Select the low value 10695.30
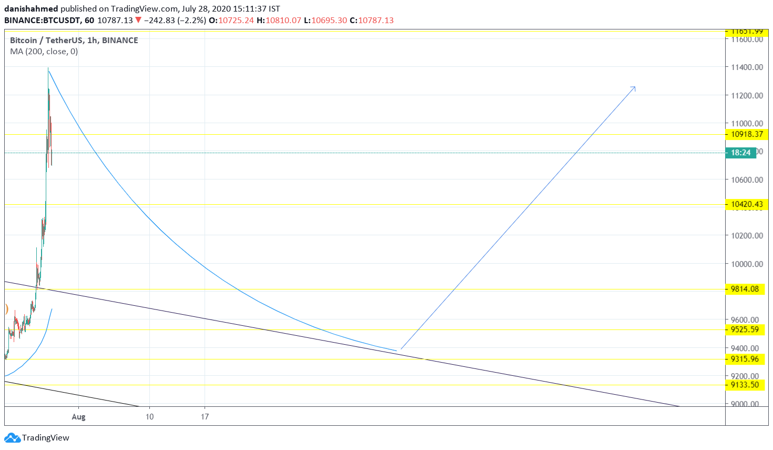This screenshot has height=450, width=773. (x=329, y=21)
